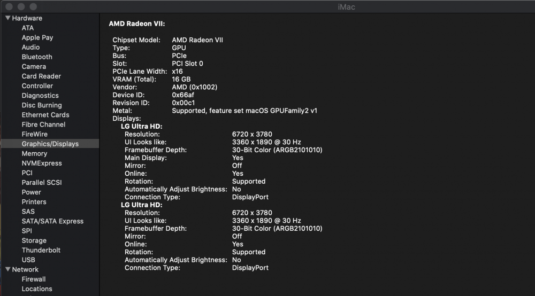Screen dimensions: 535x296
Task: Click the PCIe Lane Width value x16
Action: click(x=177, y=71)
